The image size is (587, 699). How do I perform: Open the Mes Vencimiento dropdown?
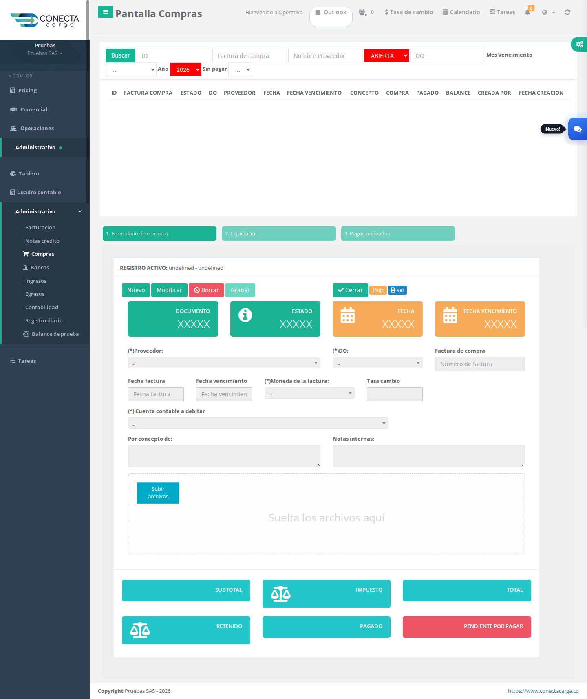click(131, 69)
